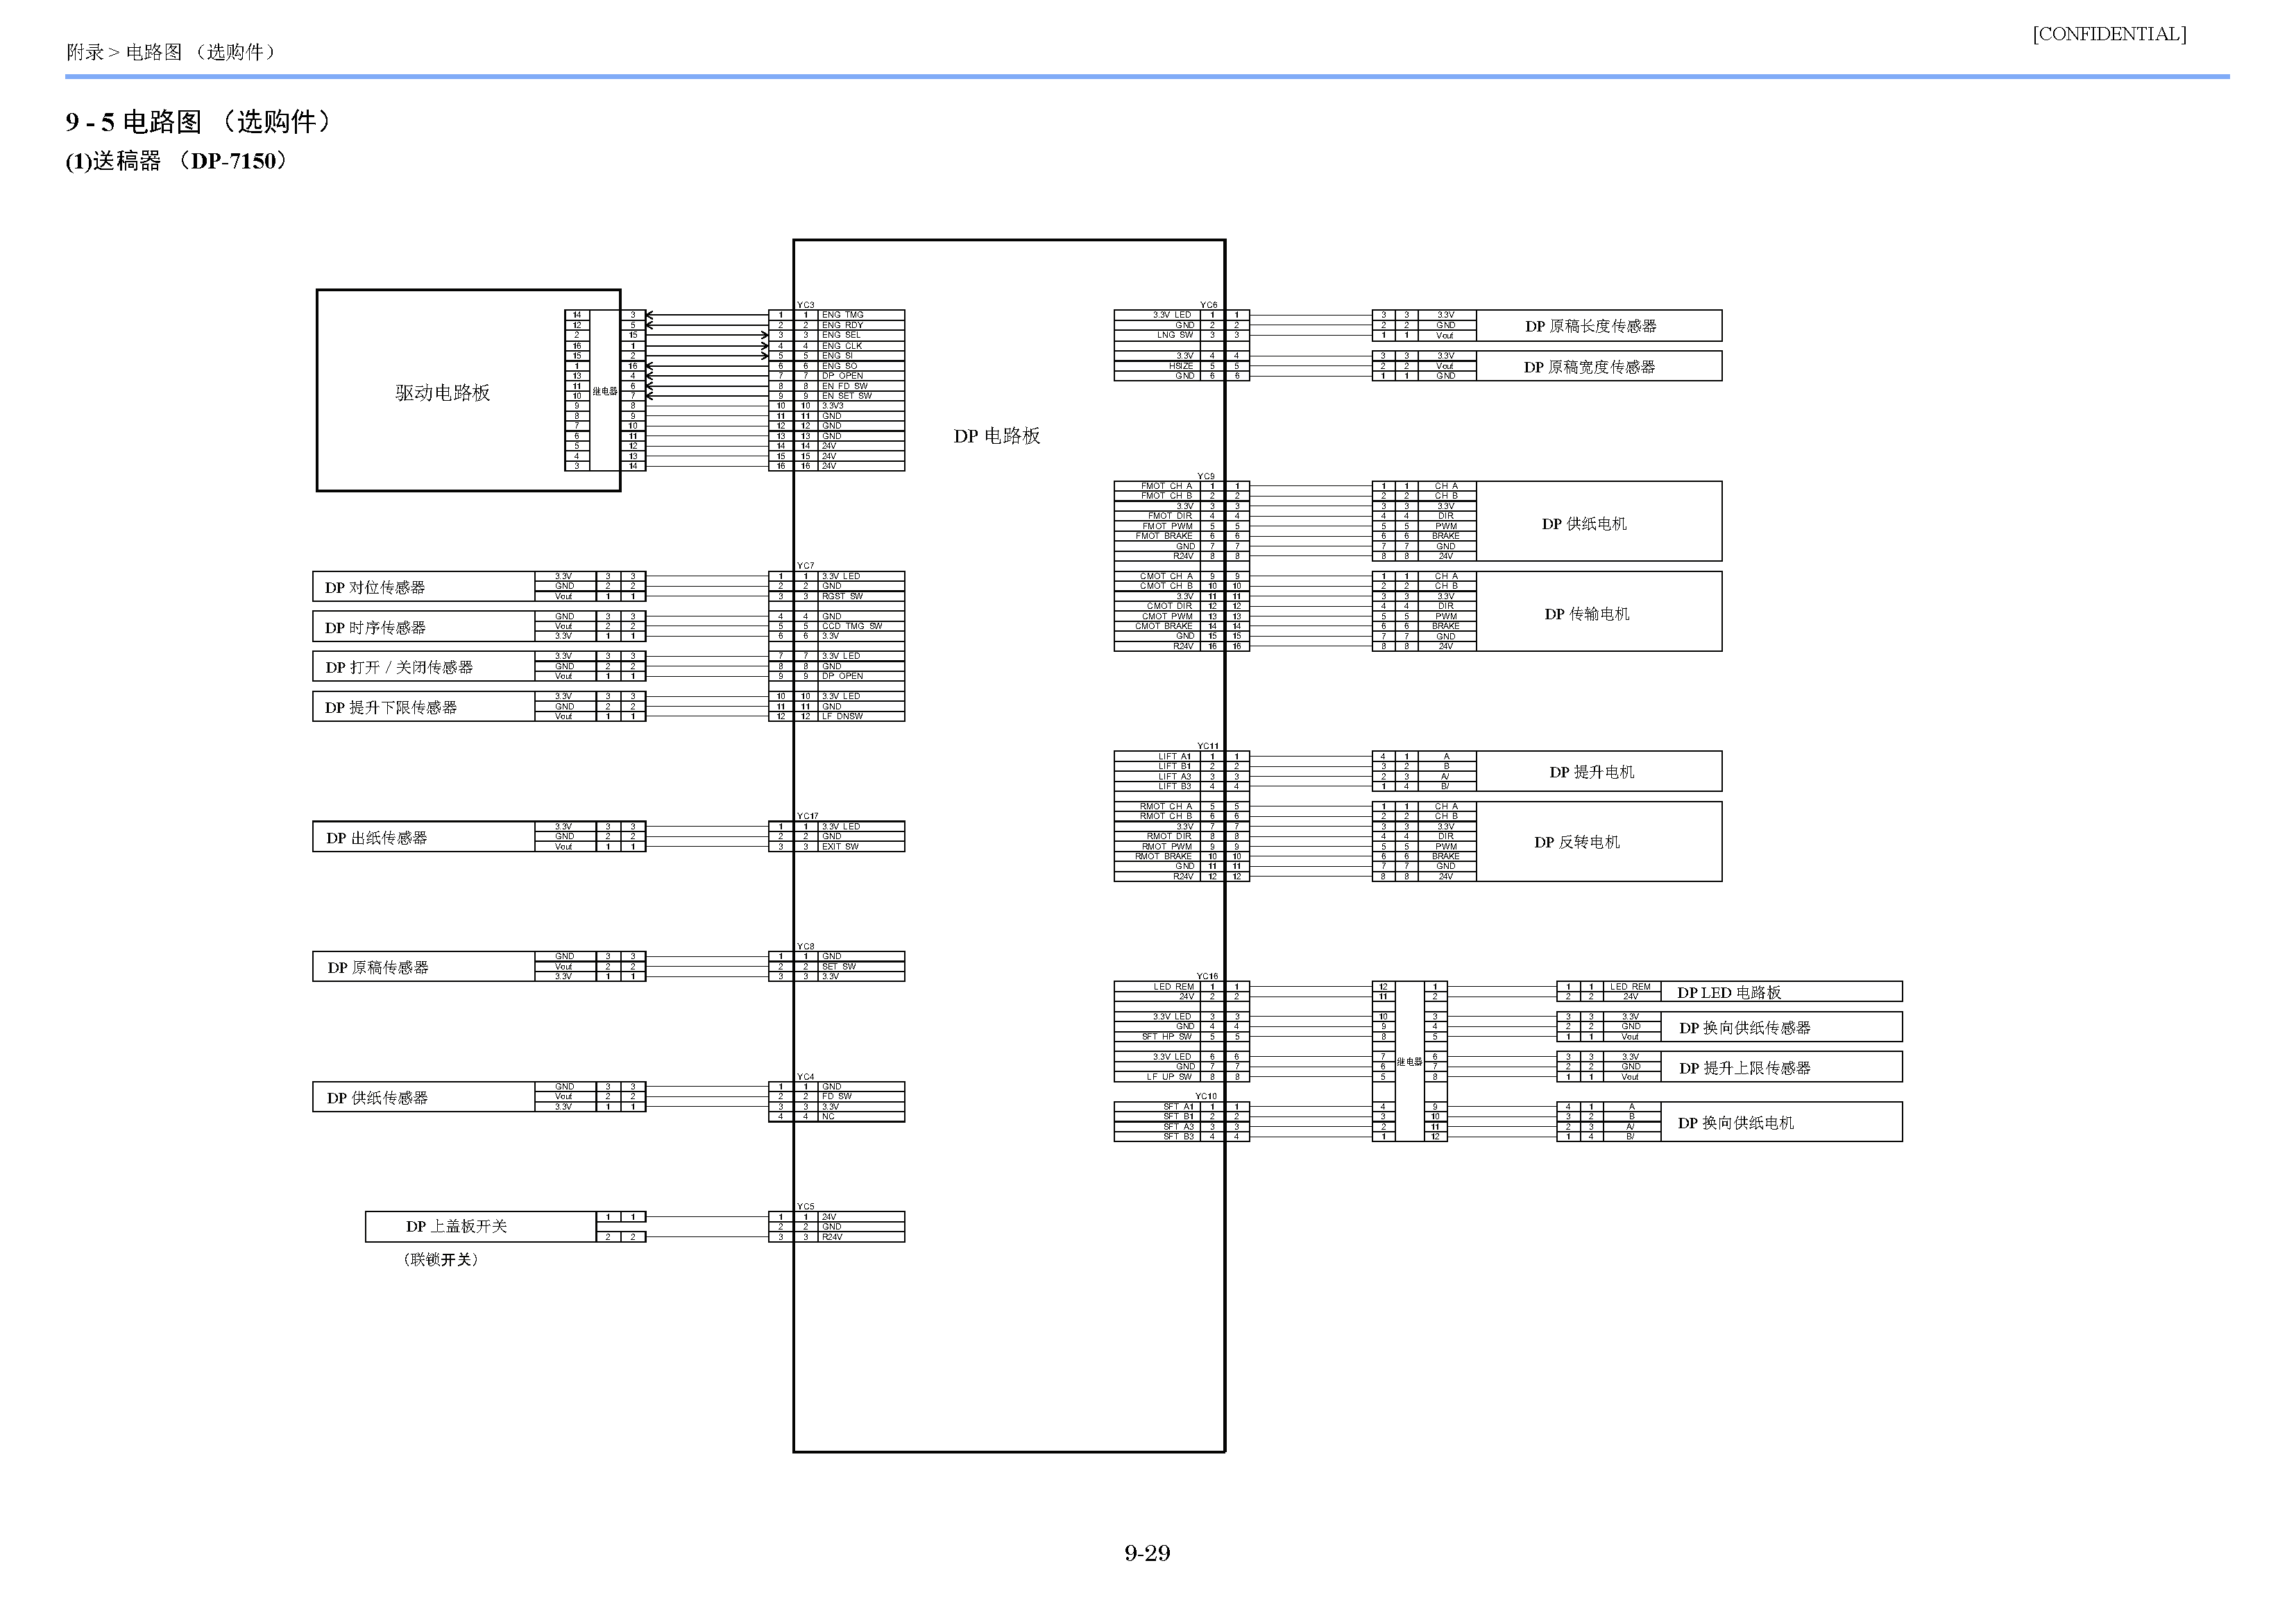Click the 'DP 原稿宽度传感器' box
Screen dimensions: 2296x1622
tap(1599, 365)
